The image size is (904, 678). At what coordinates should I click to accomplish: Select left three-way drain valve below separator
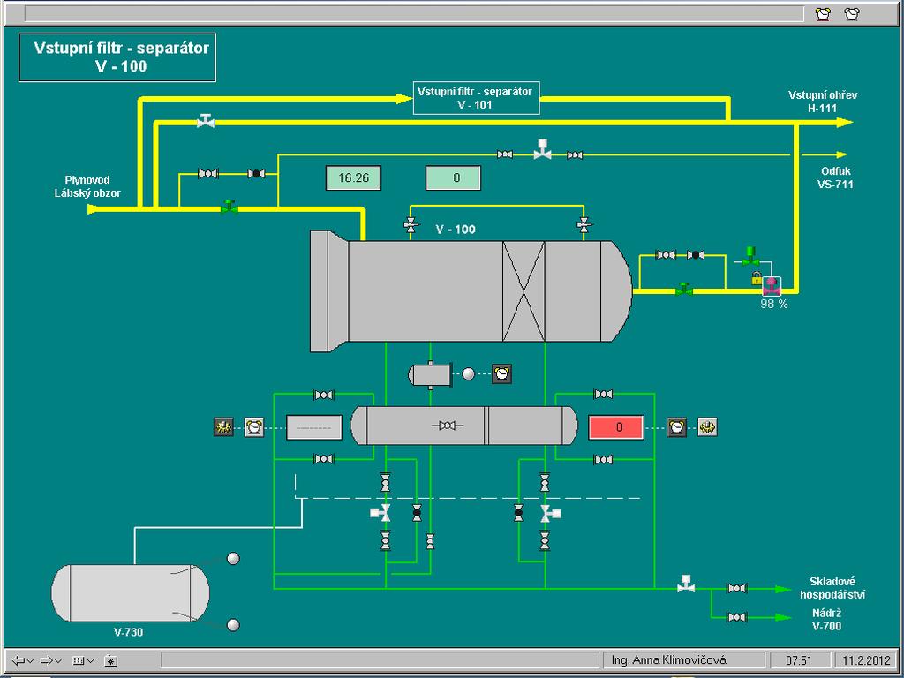click(x=381, y=513)
